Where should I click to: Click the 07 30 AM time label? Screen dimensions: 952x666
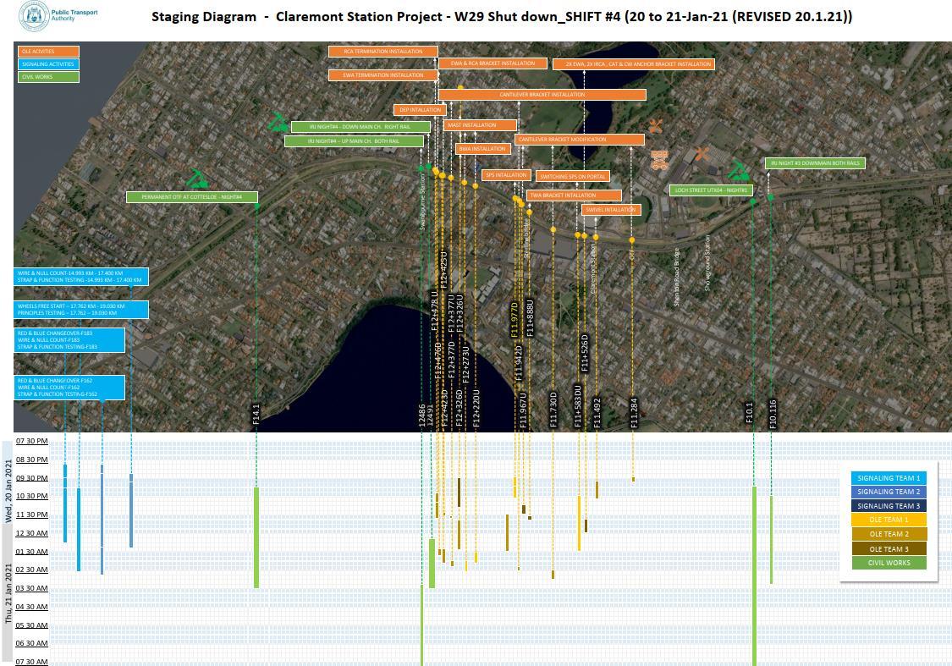click(x=32, y=662)
